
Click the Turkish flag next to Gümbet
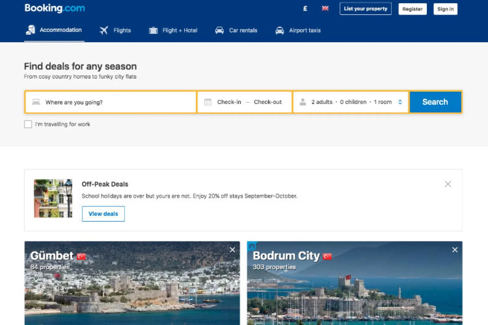[x=81, y=256]
